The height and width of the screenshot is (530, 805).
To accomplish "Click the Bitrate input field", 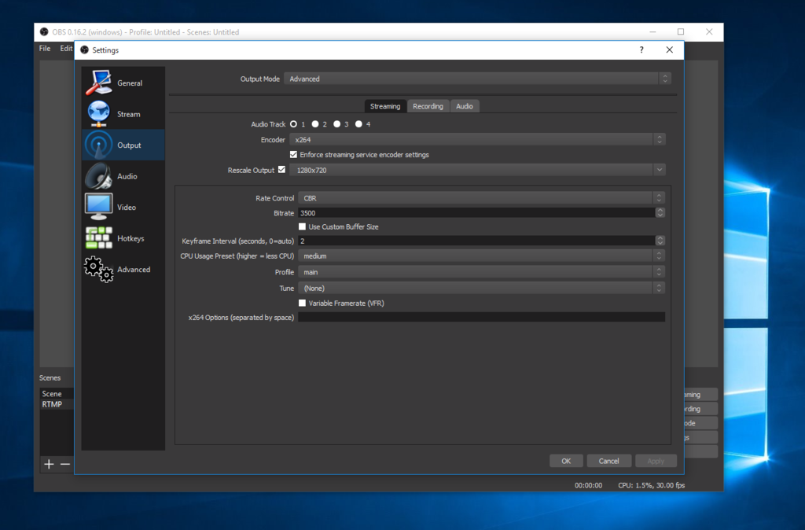I will coord(476,212).
